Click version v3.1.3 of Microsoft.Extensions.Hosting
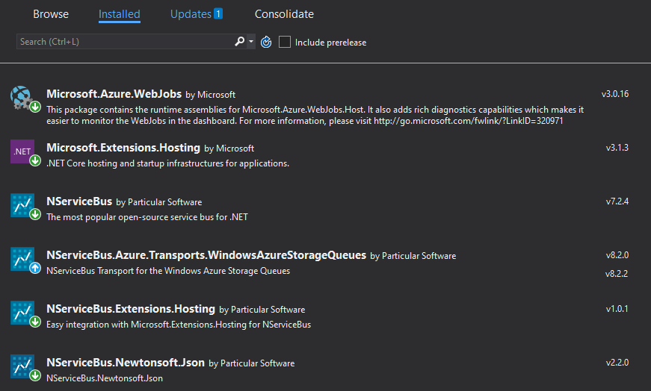The height and width of the screenshot is (391, 651). click(617, 148)
